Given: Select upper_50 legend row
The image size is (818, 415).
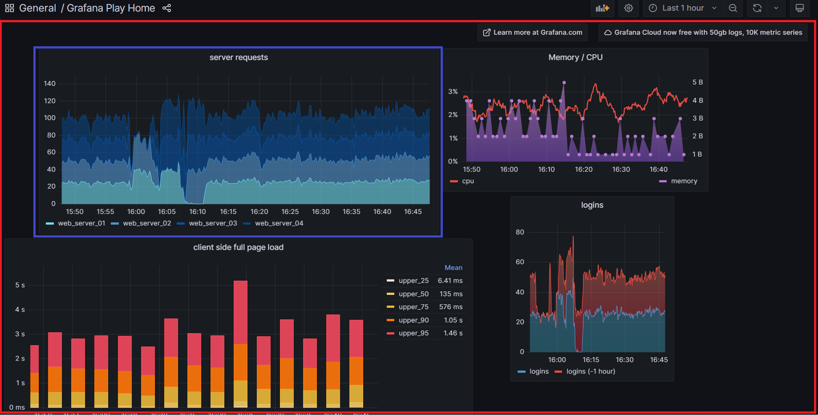Looking at the screenshot, I should coord(425,294).
